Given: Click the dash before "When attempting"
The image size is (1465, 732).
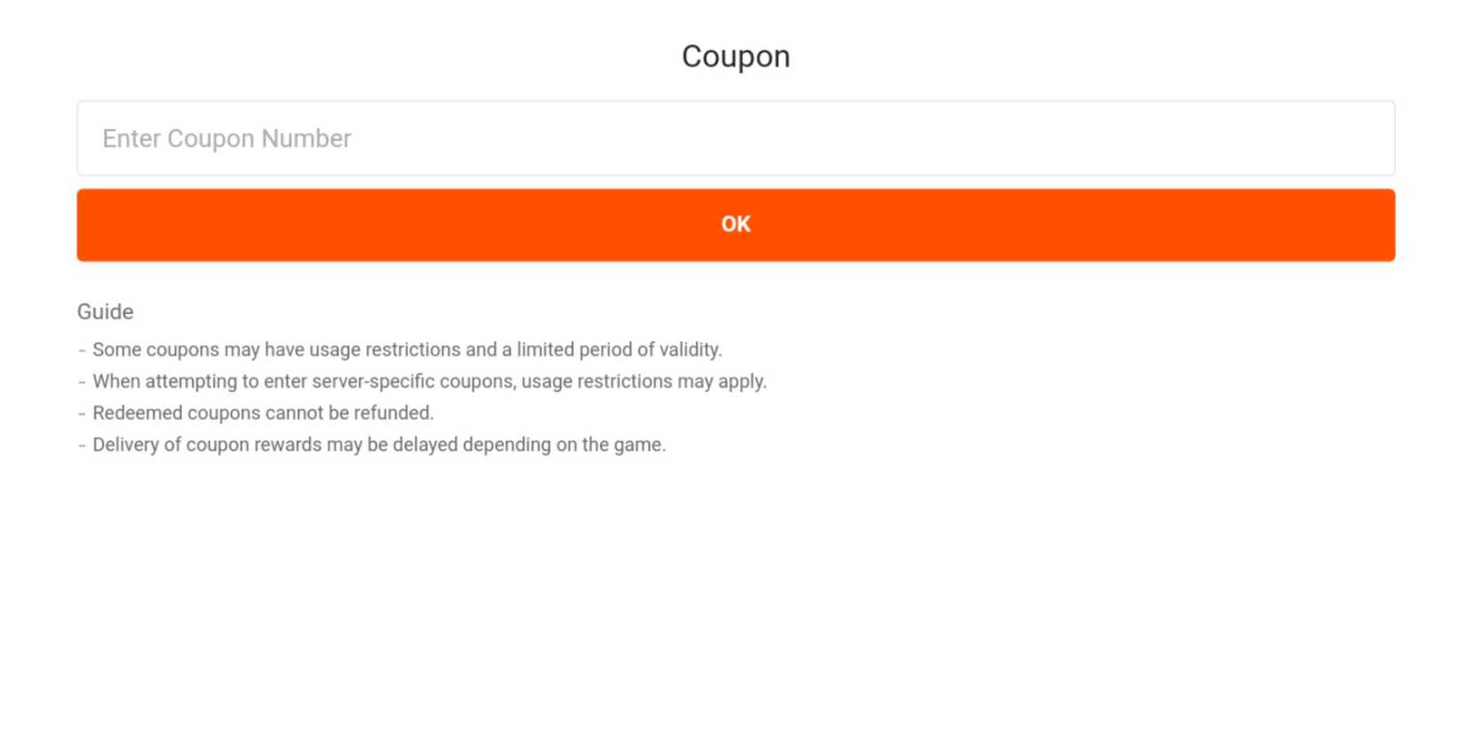Looking at the screenshot, I should pyautogui.click(x=83, y=382).
